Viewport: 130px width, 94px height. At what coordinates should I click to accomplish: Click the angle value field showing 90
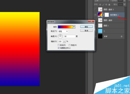pyautogui.click(x=70, y=36)
